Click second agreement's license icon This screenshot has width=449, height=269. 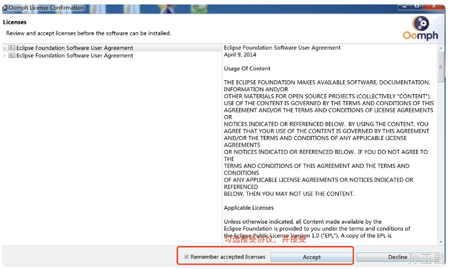click(12, 55)
